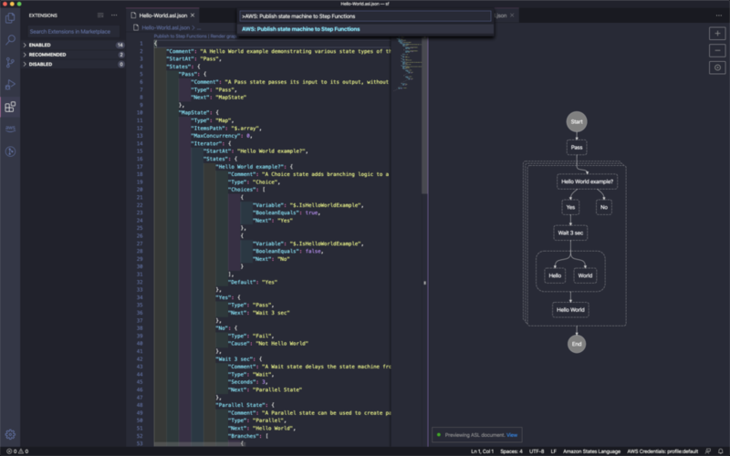Image resolution: width=730 pixels, height=456 pixels.
Task: Close the Hello-World.asl.json tab
Action: (193, 16)
